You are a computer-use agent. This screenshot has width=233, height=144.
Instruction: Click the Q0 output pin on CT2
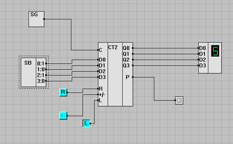point(133,48)
